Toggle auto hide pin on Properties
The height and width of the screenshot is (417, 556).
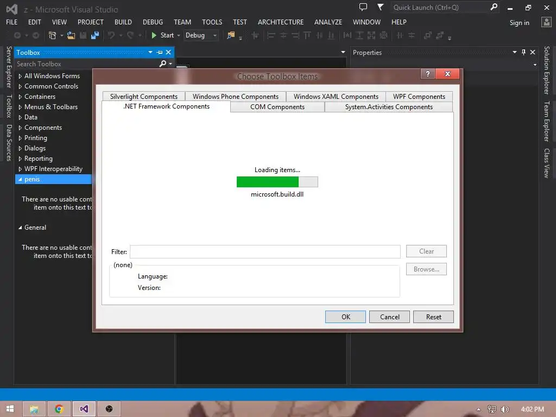[524, 53]
